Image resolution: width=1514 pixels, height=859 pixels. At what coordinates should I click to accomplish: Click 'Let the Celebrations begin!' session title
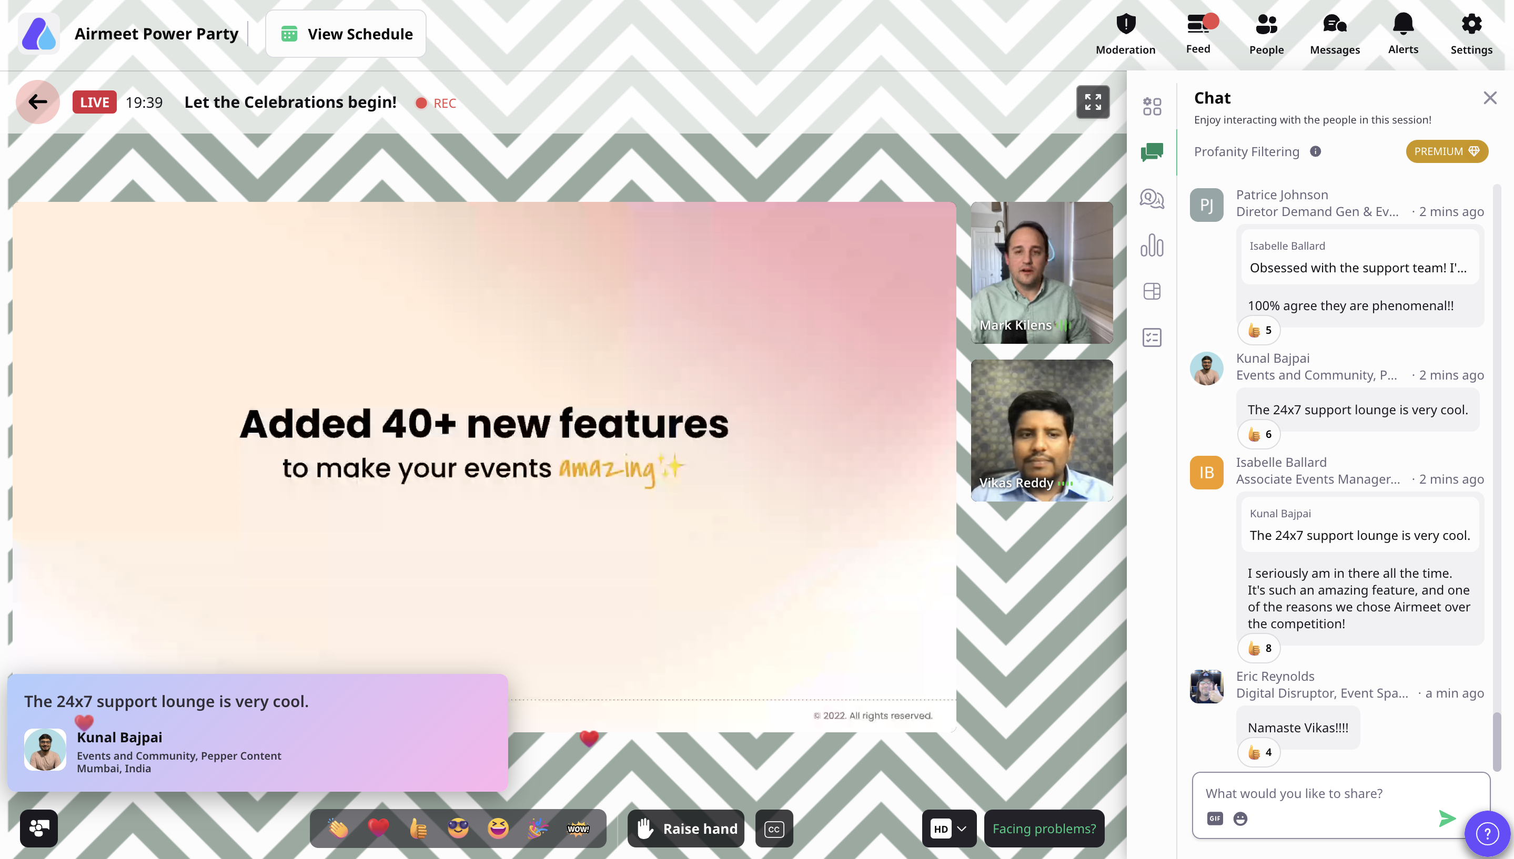(290, 102)
